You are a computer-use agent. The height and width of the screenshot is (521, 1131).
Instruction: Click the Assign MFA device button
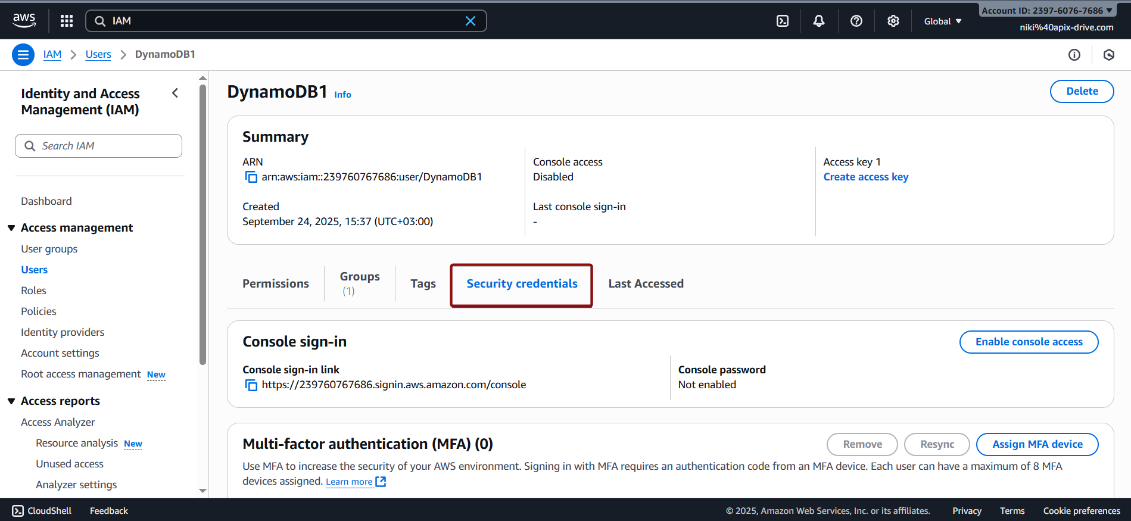[x=1037, y=444]
